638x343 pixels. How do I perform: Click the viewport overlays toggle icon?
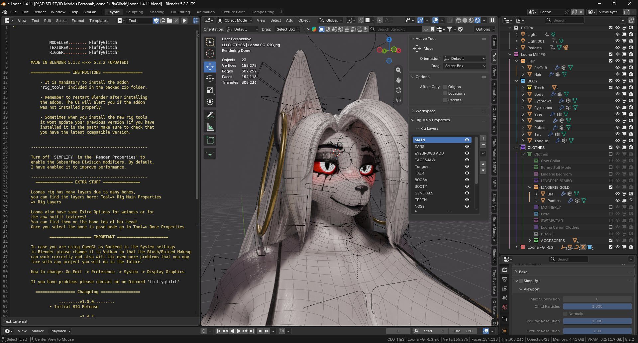tap(435, 21)
